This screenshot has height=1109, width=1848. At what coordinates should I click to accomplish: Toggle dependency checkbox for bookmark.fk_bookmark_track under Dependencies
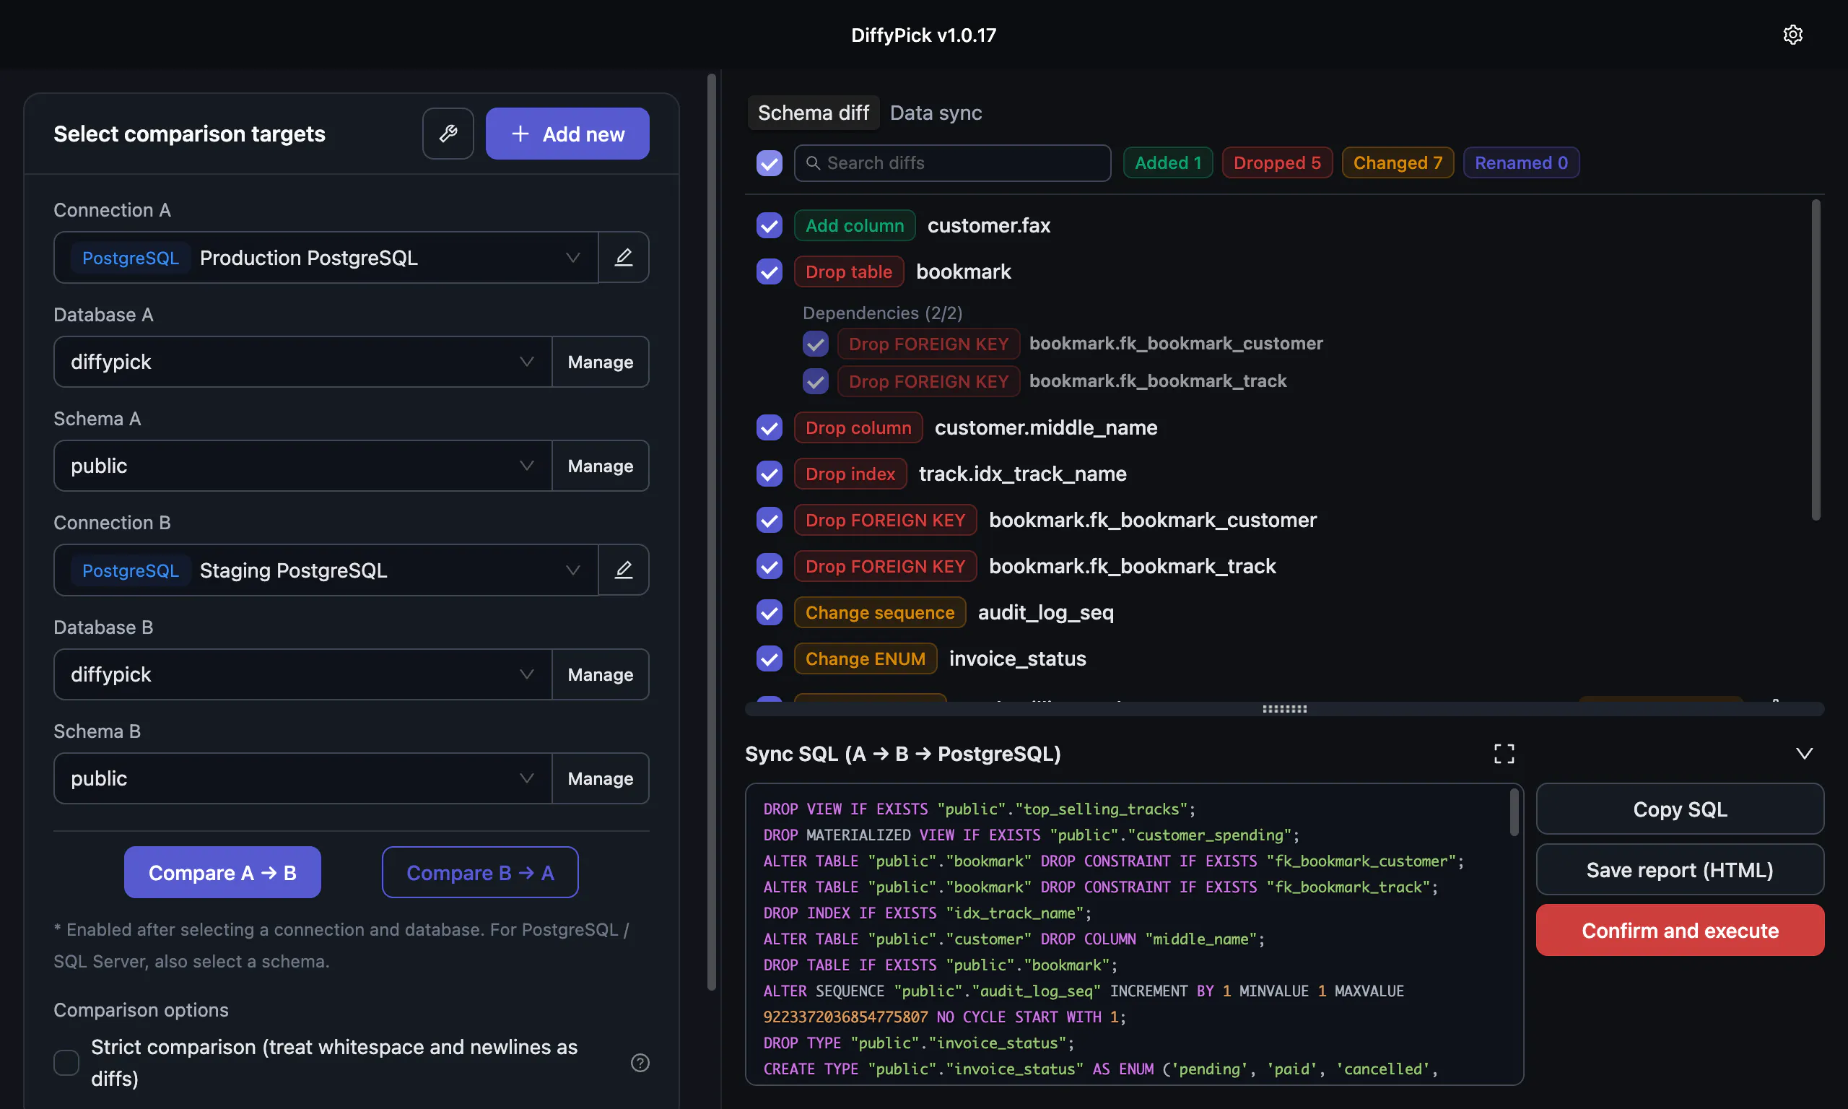coord(816,381)
